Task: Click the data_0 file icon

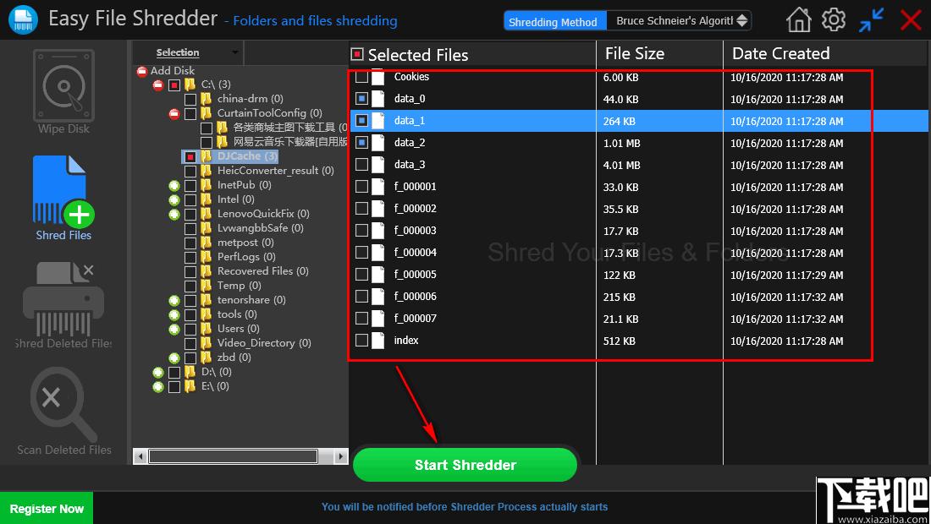Action: pos(378,98)
